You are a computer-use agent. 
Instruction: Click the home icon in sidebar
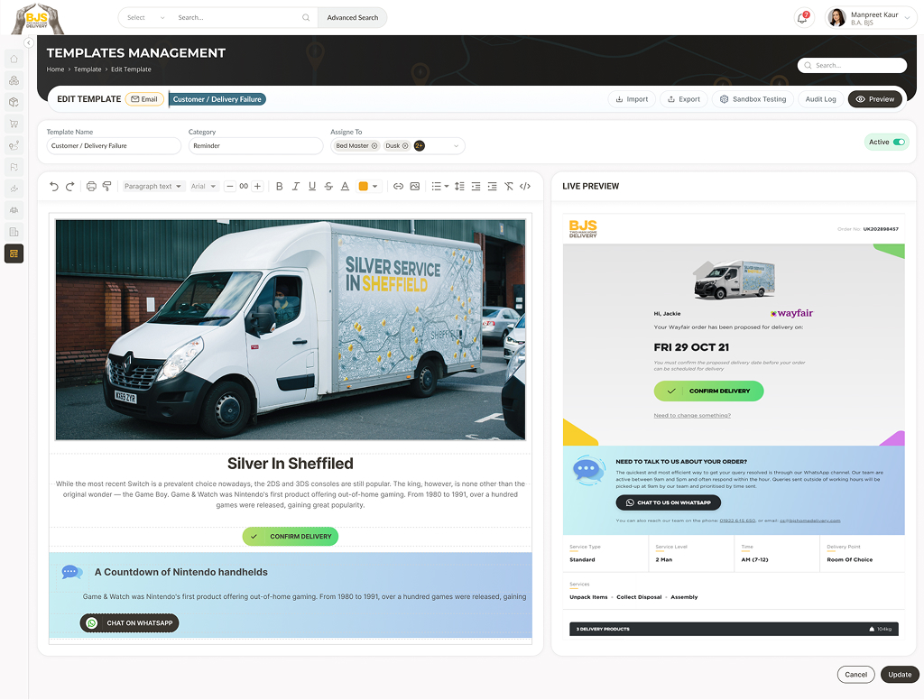pos(14,60)
